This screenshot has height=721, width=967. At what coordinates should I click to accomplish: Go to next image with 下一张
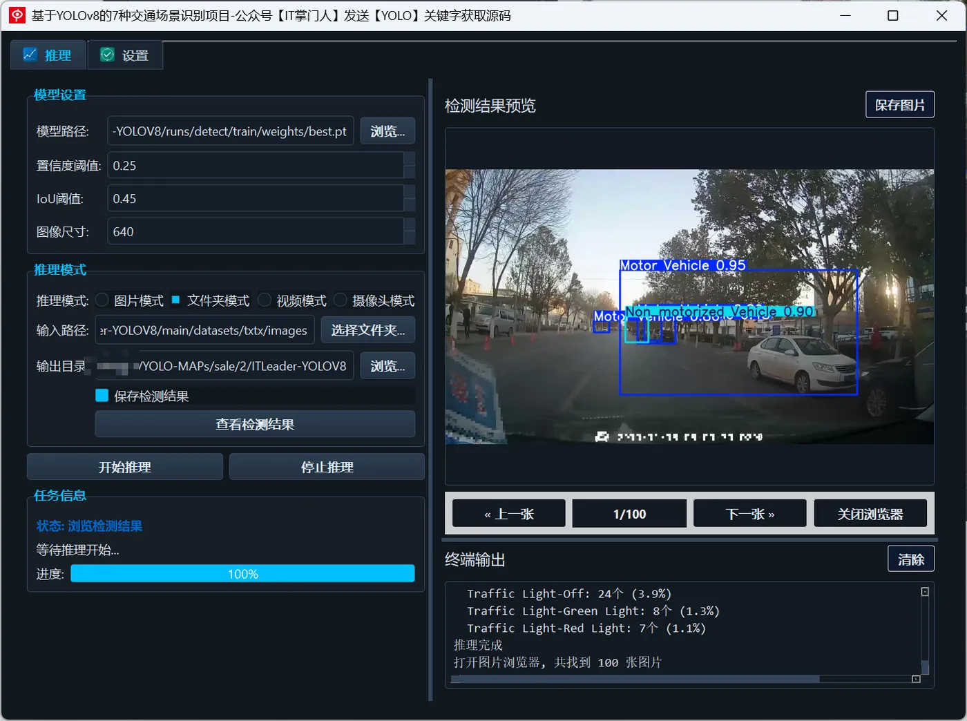pos(750,514)
